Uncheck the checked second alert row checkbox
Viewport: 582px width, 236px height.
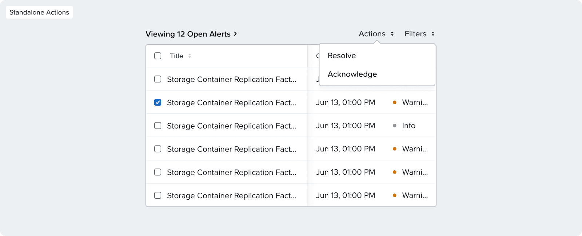click(158, 102)
